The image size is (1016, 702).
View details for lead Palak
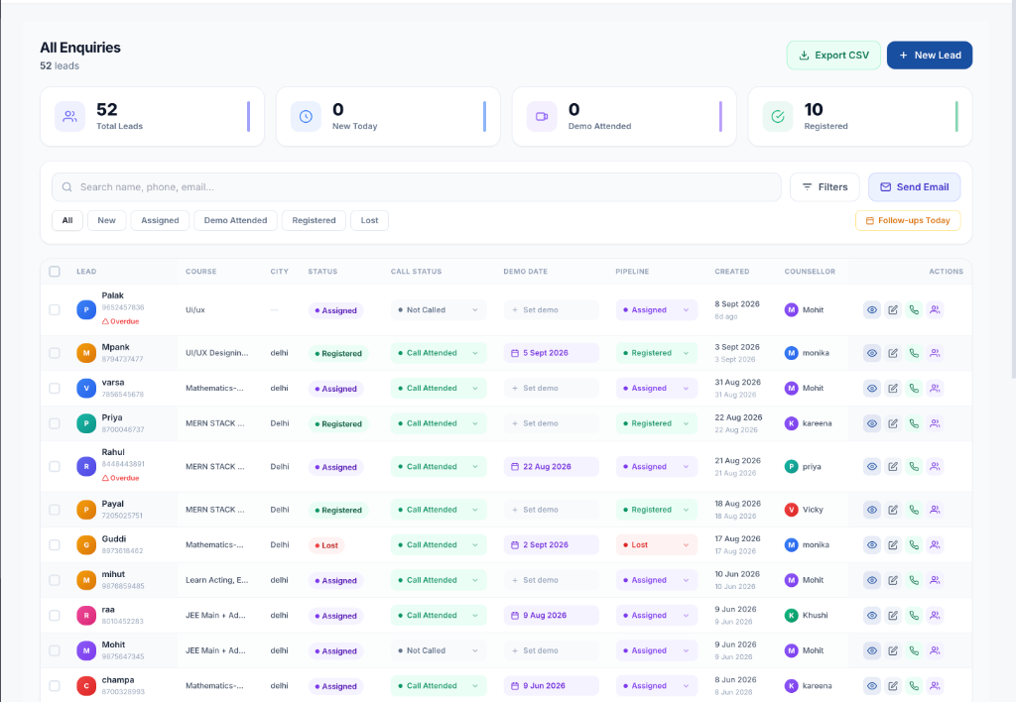[872, 309]
